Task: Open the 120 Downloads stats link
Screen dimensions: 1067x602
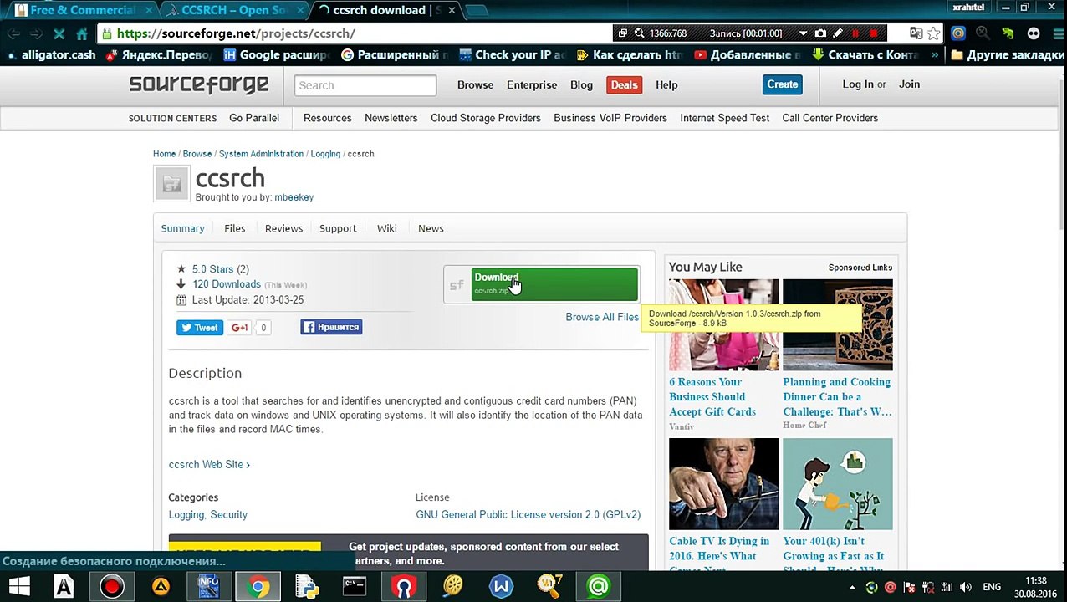Action: (x=227, y=284)
